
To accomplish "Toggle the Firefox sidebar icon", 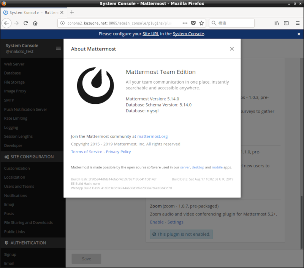I will (x=286, y=23).
